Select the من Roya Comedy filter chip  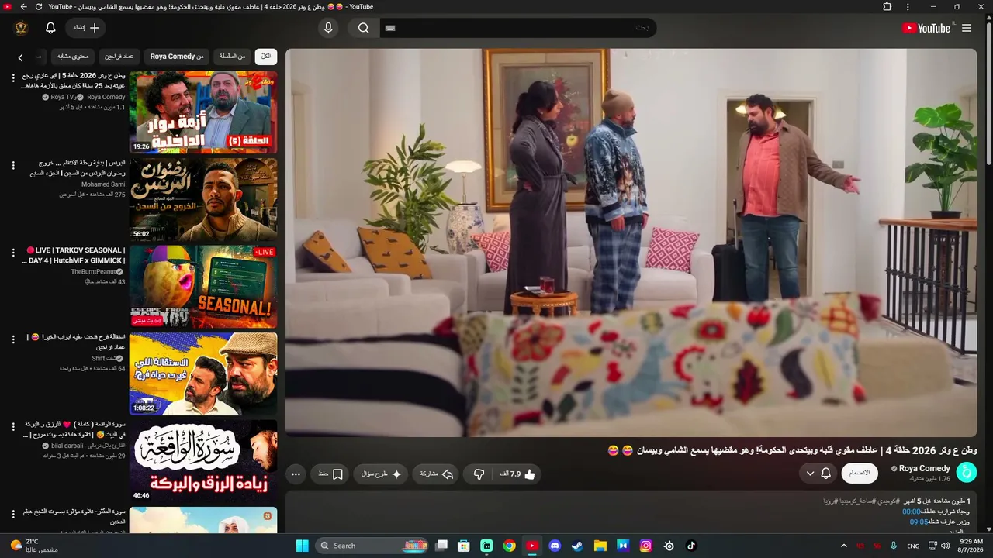pos(177,57)
